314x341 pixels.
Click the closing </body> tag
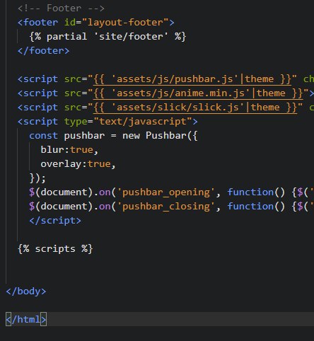point(26,291)
